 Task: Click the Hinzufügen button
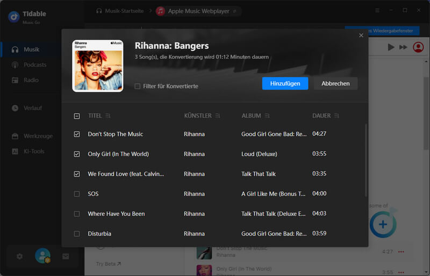tap(285, 84)
